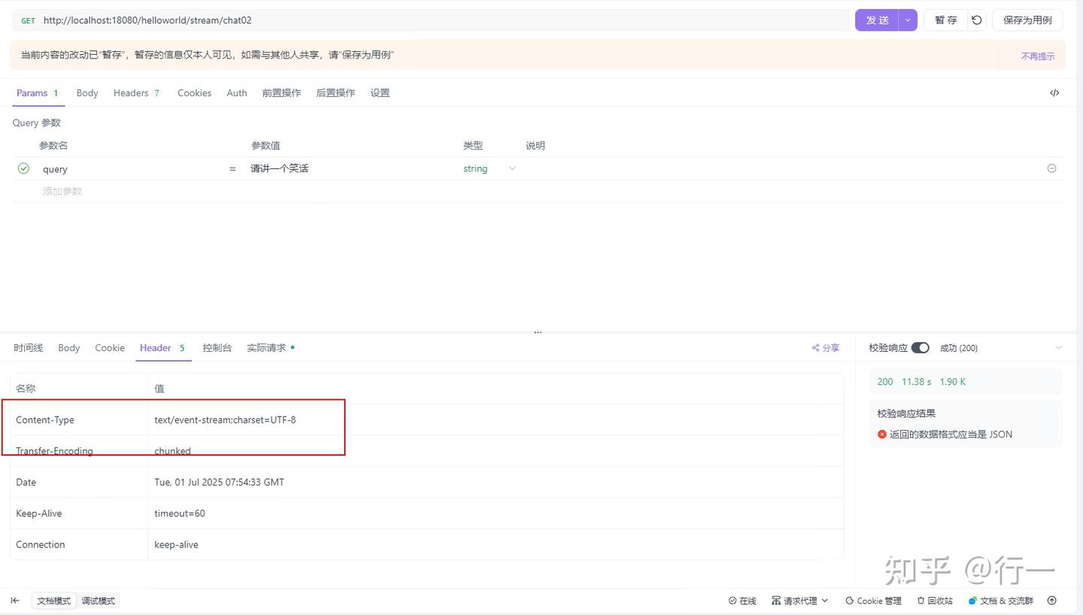Click the 不再提示 link
The image size is (1083, 615).
1038,55
